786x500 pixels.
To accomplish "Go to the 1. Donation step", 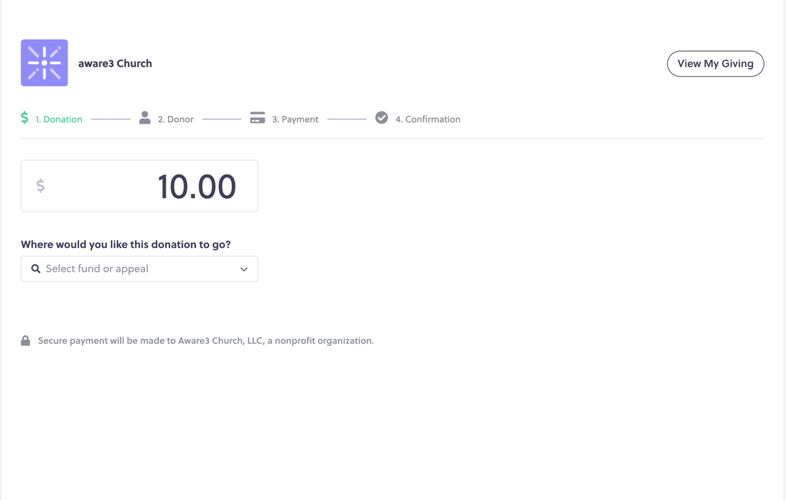I will tap(59, 119).
